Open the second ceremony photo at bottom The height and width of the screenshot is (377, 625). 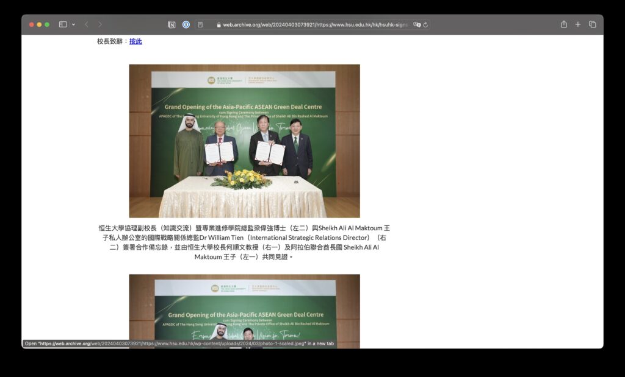point(244,308)
